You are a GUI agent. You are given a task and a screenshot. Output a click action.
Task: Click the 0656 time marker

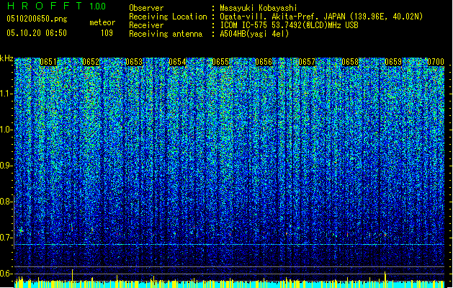264,62
